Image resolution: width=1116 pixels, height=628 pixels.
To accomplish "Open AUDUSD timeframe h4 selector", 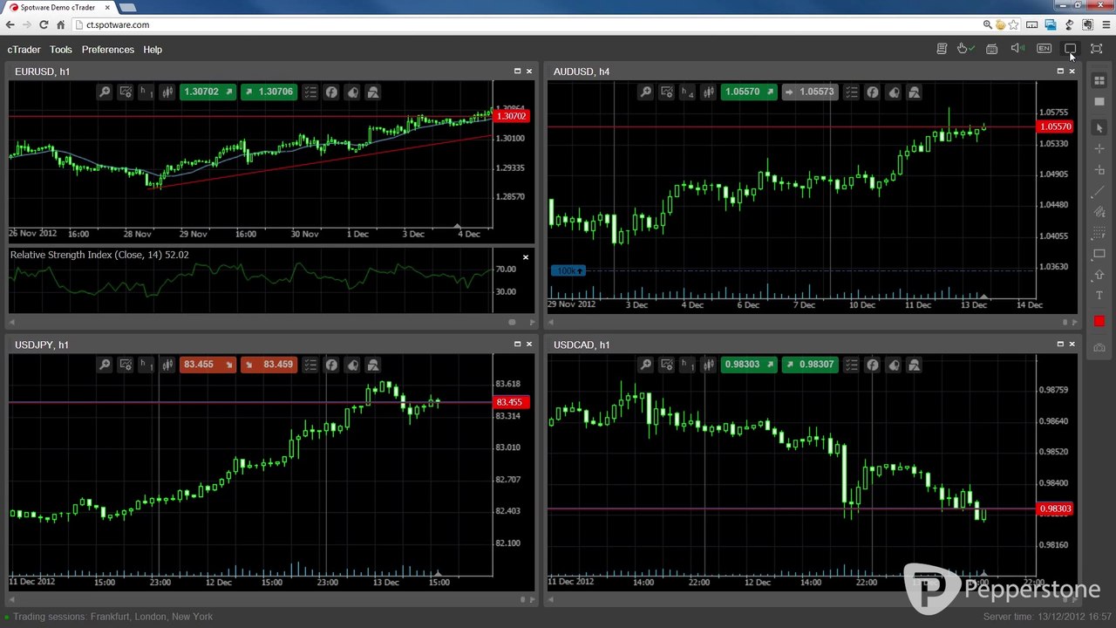I will click(x=687, y=92).
